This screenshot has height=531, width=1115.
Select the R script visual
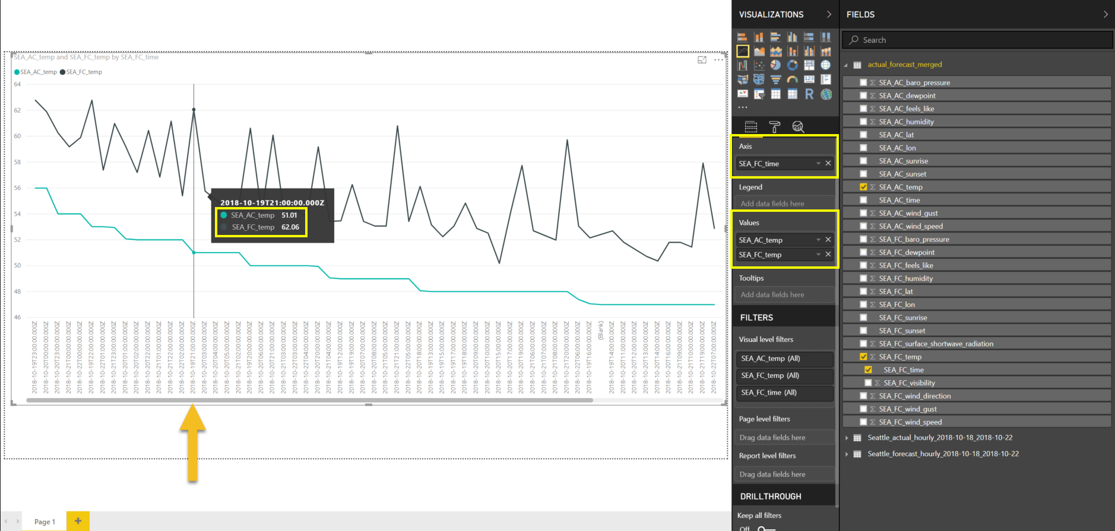[x=809, y=94]
